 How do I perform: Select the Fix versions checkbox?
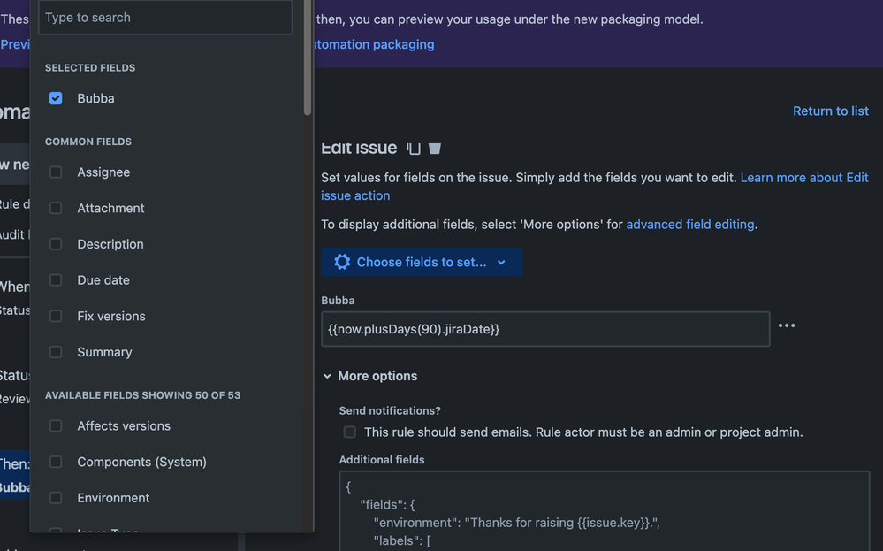pos(56,316)
